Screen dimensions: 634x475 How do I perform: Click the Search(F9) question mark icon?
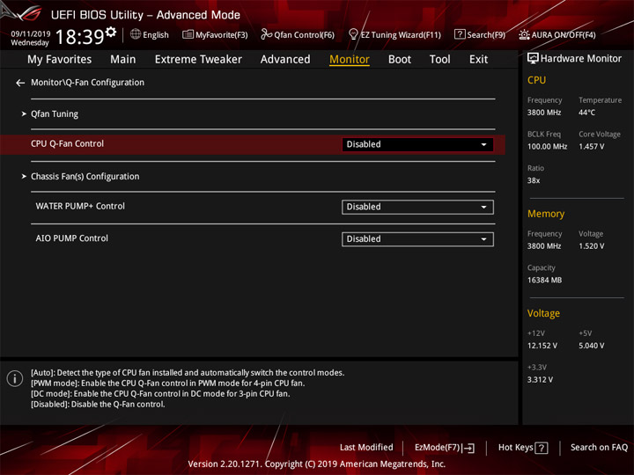[x=460, y=34]
